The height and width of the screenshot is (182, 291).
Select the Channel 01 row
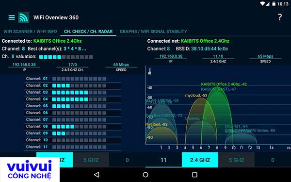tap(73, 79)
